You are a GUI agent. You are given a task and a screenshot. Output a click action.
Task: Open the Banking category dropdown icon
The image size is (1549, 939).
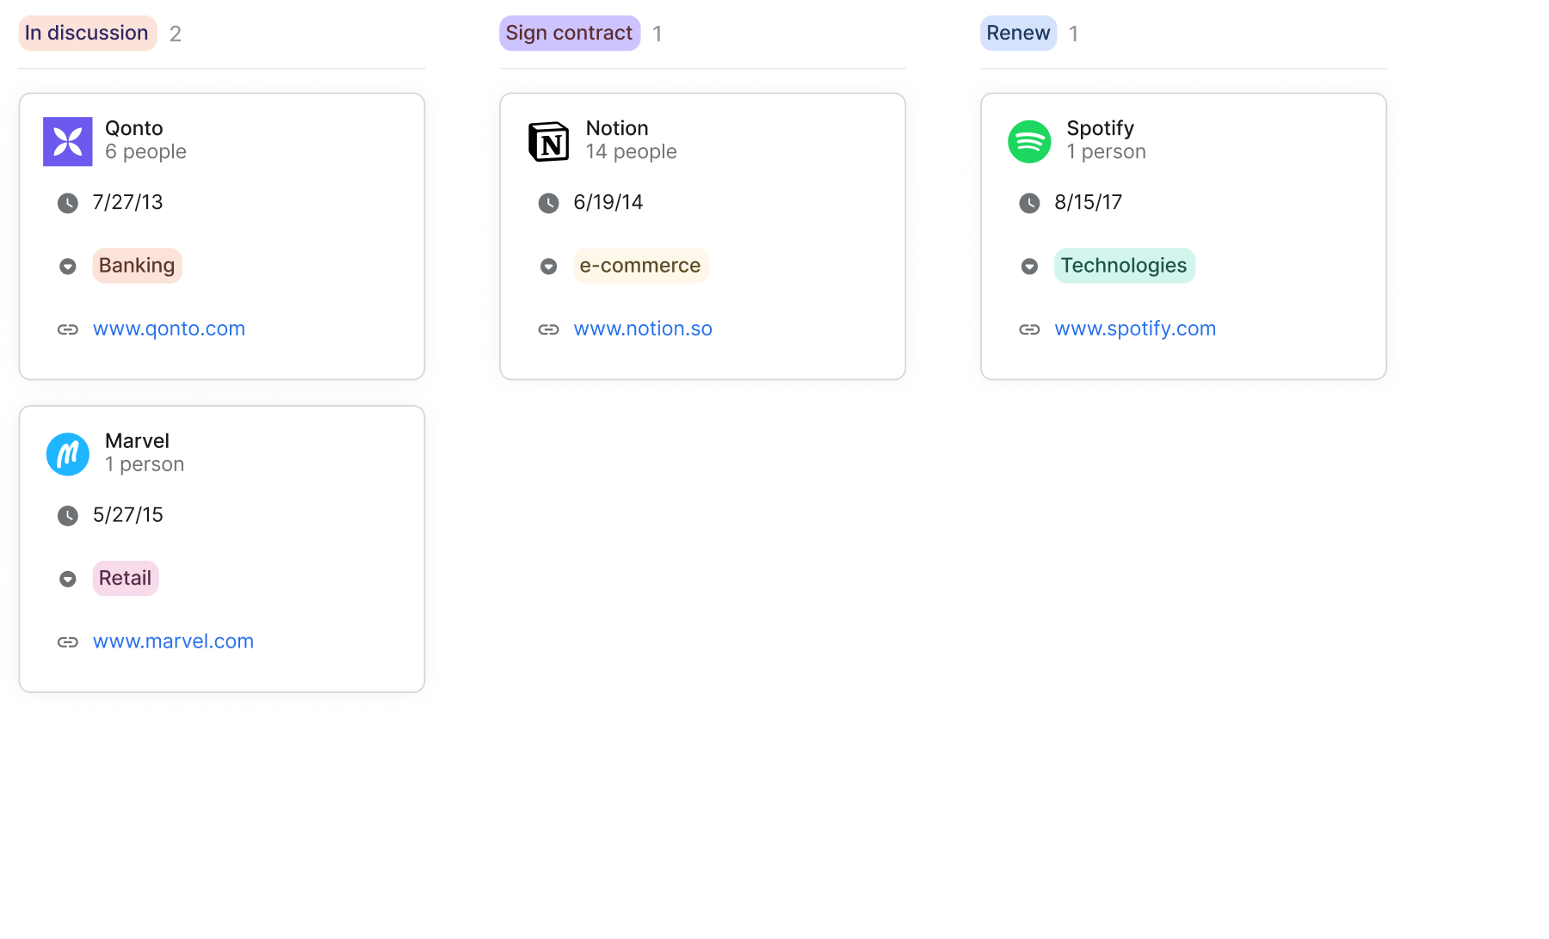click(68, 267)
